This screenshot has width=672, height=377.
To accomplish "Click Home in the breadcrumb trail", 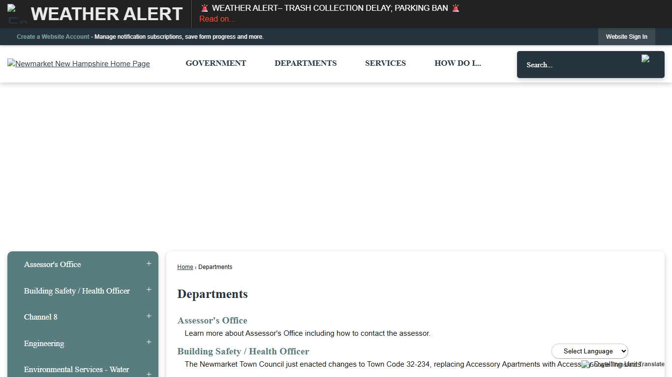I will tap(185, 267).
